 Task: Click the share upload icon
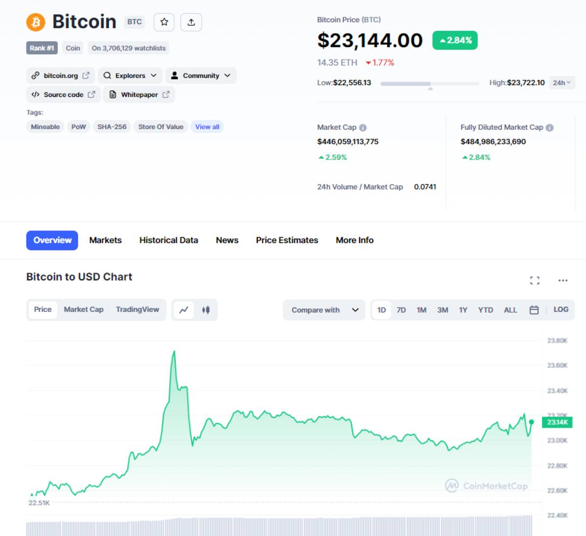(x=191, y=22)
